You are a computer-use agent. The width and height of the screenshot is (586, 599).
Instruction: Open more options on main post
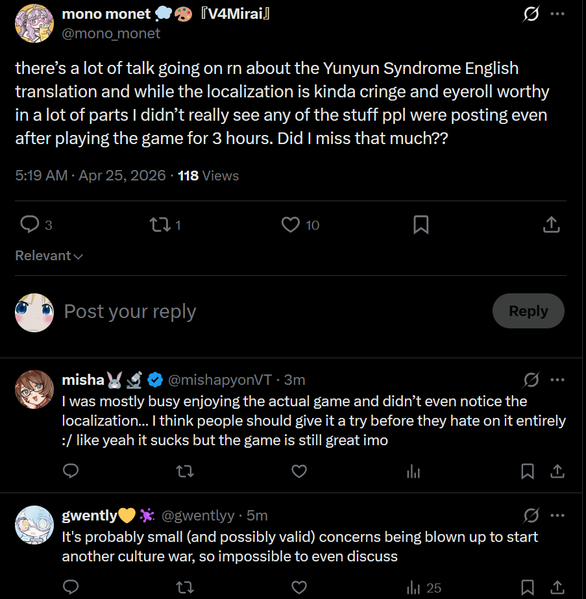(x=557, y=14)
